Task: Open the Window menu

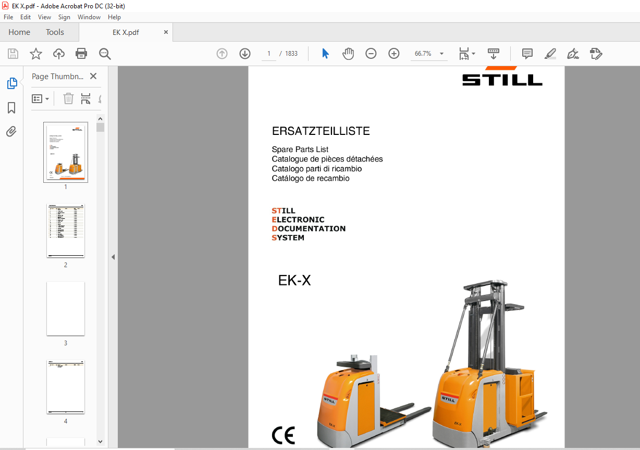Action: click(89, 17)
